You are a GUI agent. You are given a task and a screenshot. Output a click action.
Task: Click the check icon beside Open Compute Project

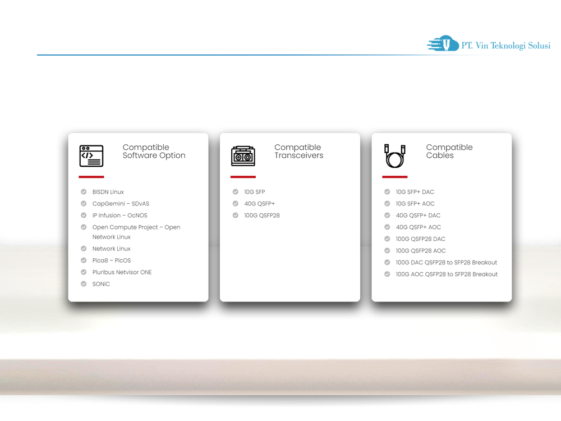pos(84,227)
